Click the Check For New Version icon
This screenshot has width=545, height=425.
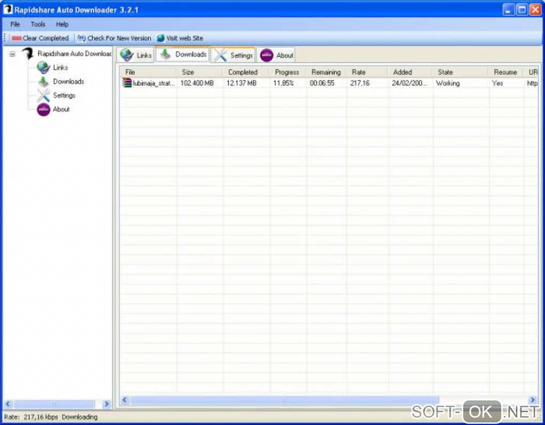coord(81,38)
